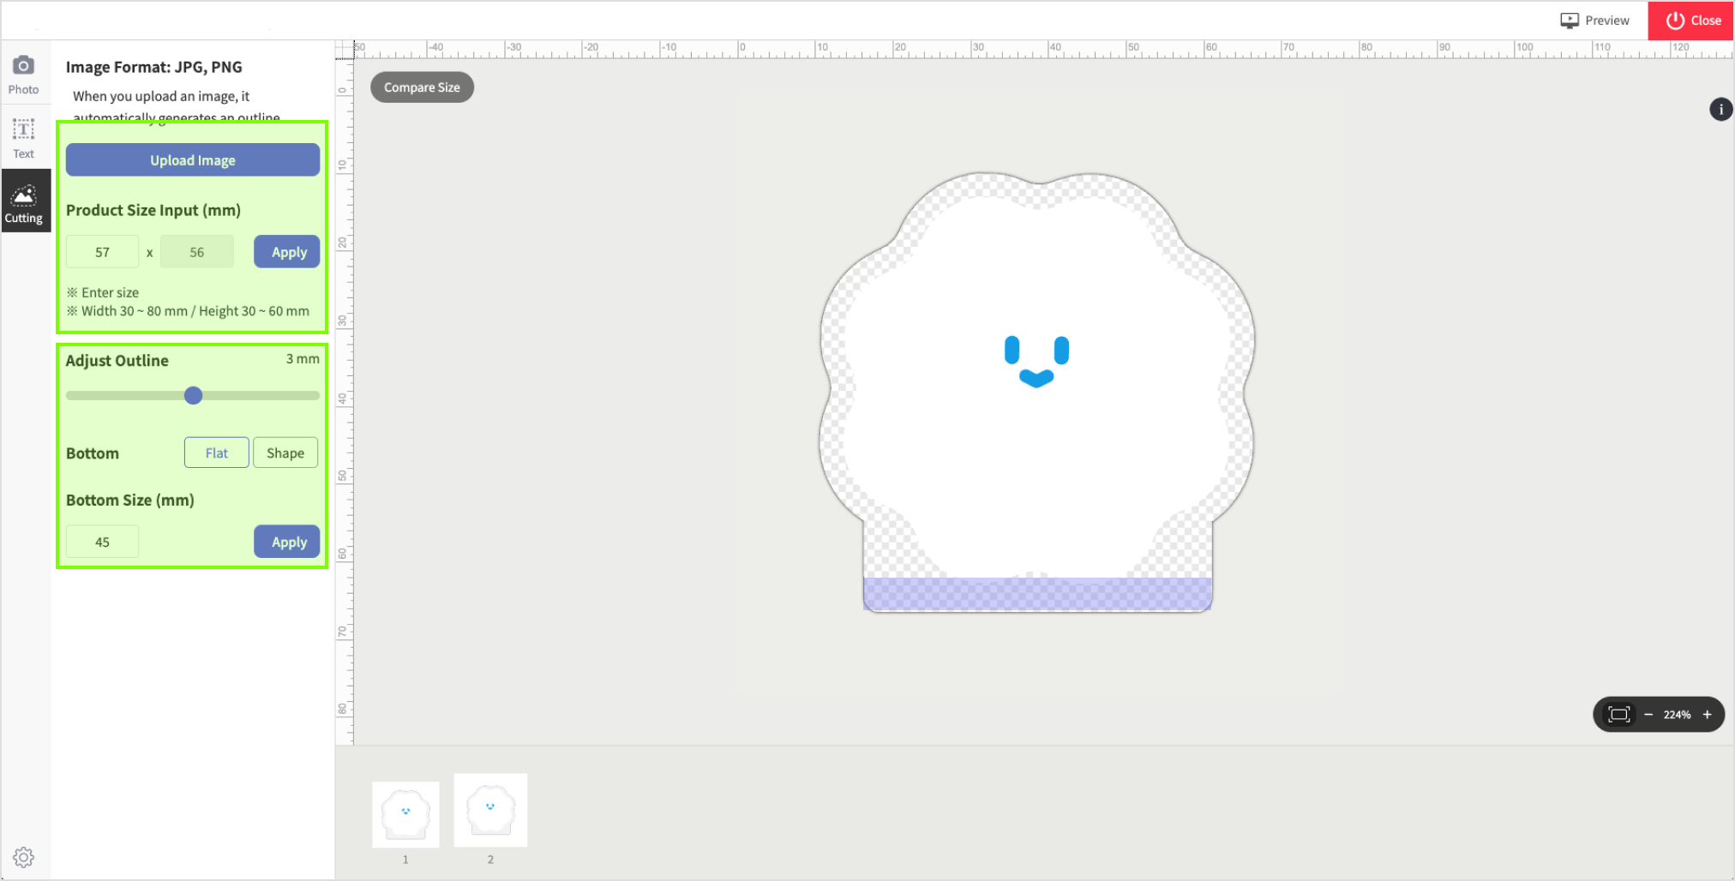Open the Photo camera tool
This screenshot has height=881, width=1735.
click(x=23, y=75)
